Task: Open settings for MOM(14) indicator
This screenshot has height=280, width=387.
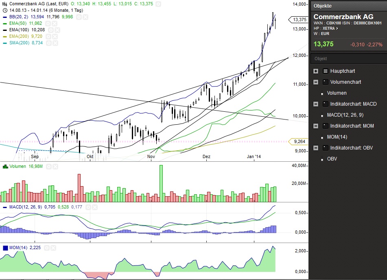Action: pos(47,248)
